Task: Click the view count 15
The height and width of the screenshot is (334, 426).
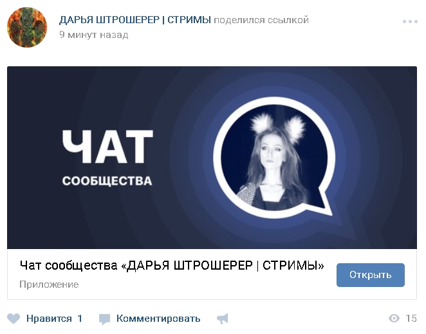Action: (x=411, y=319)
